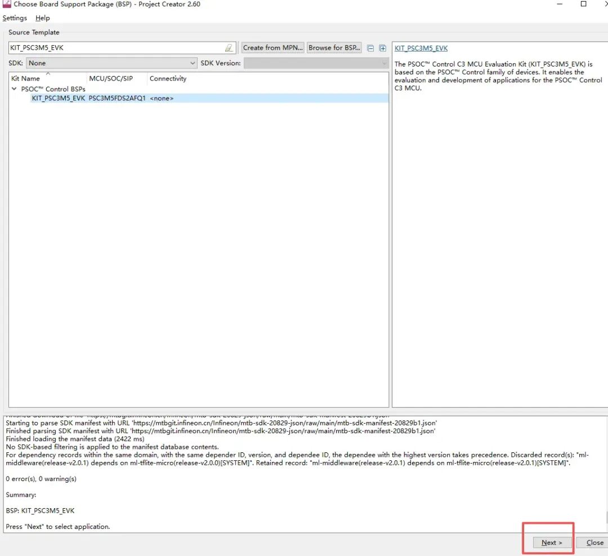Viewport: 608px width, 556px height.
Task: Click the Project Creator app icon
Action: [7, 4]
